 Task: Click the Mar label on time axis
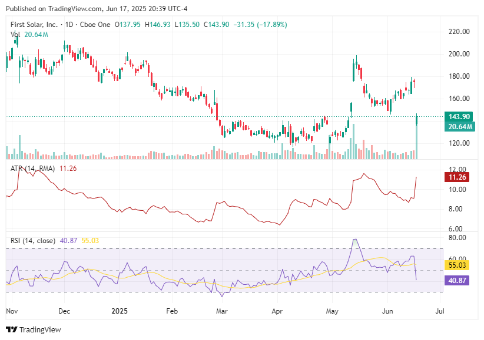coord(221,311)
